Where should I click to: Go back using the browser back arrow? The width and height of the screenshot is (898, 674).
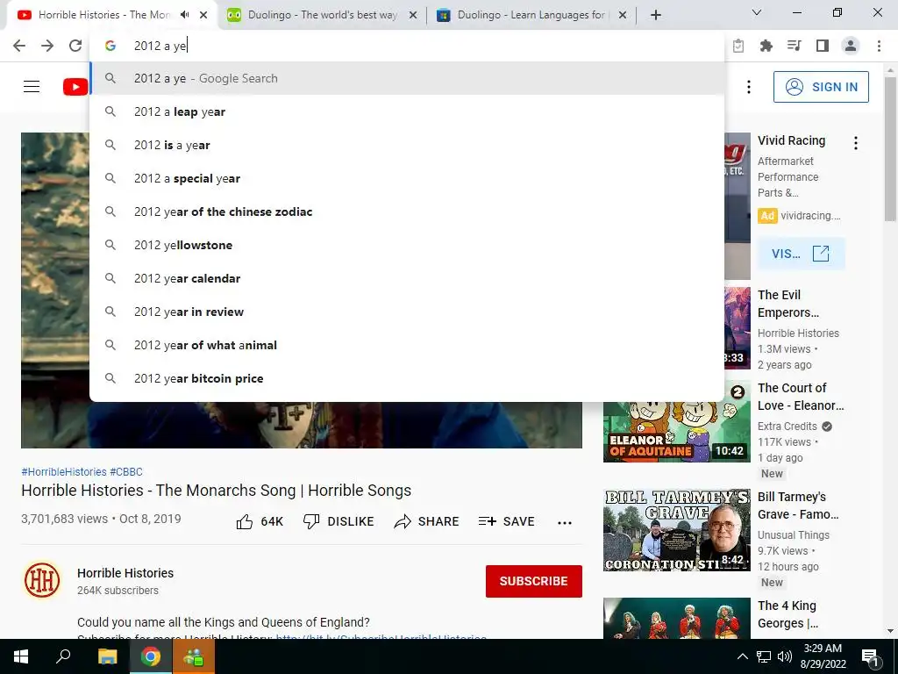click(x=19, y=46)
